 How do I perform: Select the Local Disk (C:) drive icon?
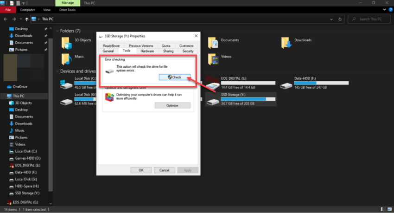click(66, 84)
